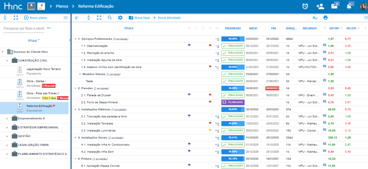Click the back arrow in plan toolbar

click(x=77, y=18)
